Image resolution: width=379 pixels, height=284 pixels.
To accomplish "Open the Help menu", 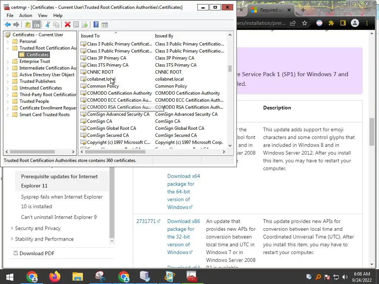I will click(58, 16).
